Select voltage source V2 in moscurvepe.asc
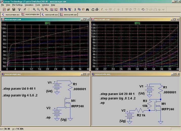This screenshot has width=181, height=131. (x=57, y=113)
